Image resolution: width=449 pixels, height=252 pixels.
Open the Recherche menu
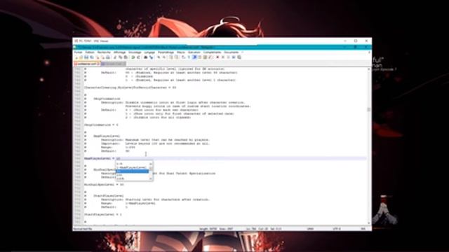tap(104, 52)
